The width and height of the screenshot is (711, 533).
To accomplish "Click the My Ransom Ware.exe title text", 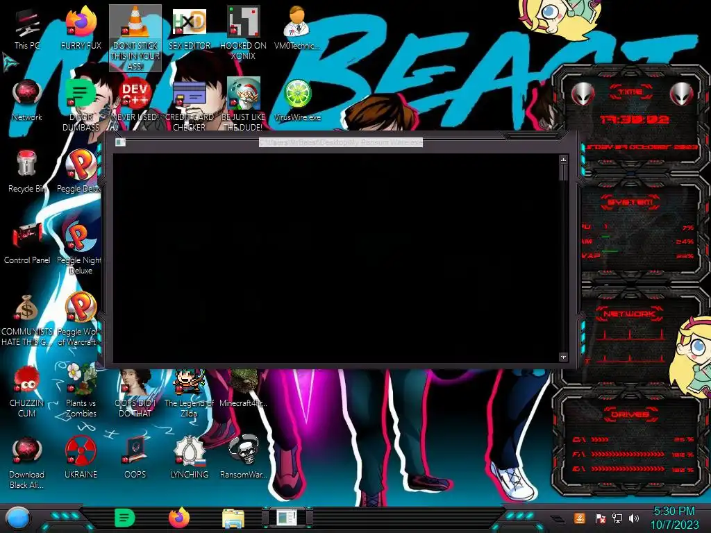I will pos(341,142).
